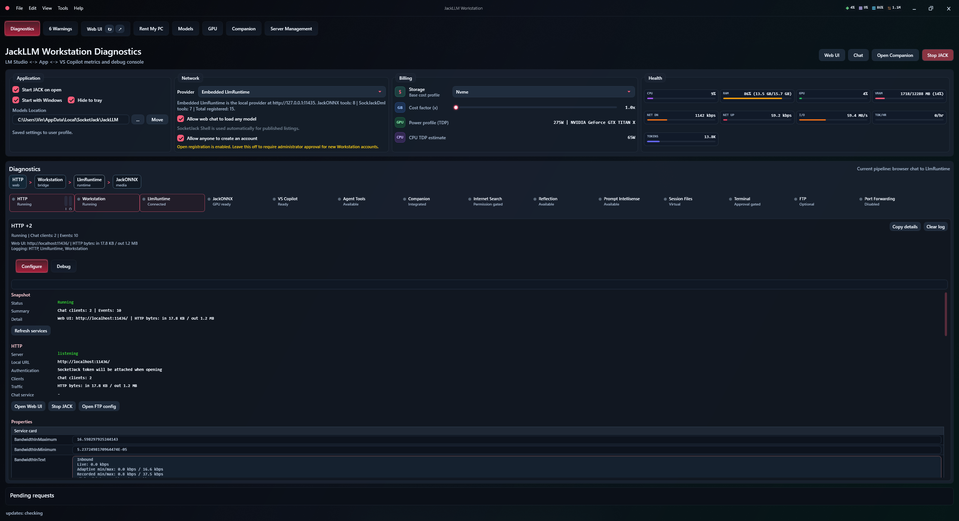This screenshot has height=521, width=959.
Task: Click the Cost factor slider handle
Action: coord(456,107)
